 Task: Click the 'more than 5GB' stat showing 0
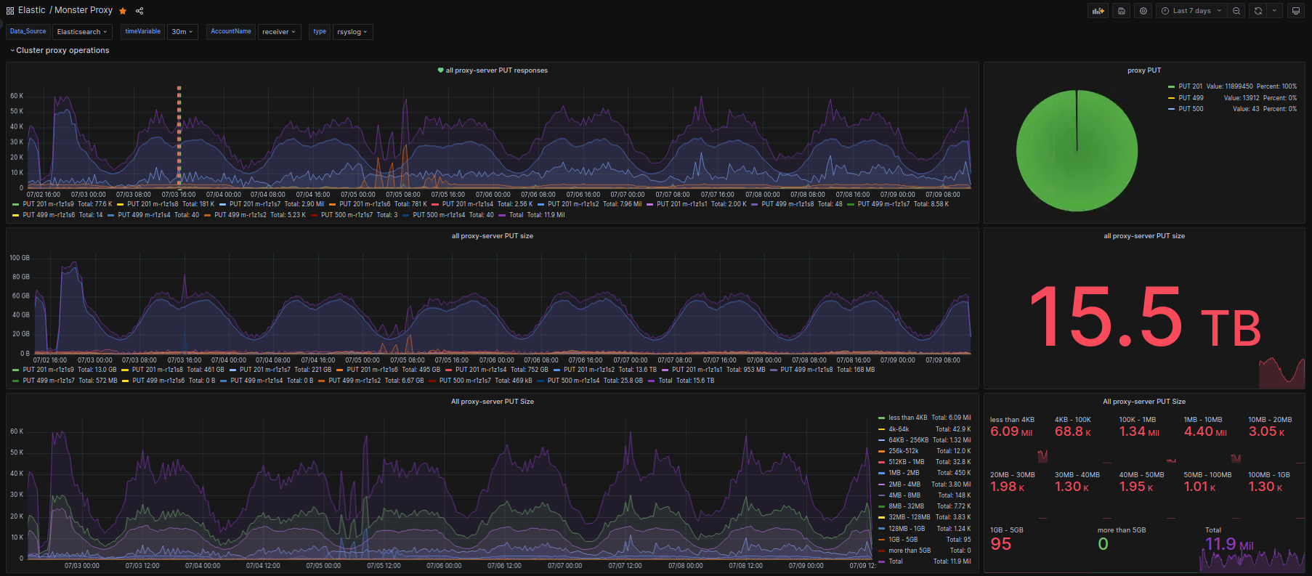click(1146, 548)
